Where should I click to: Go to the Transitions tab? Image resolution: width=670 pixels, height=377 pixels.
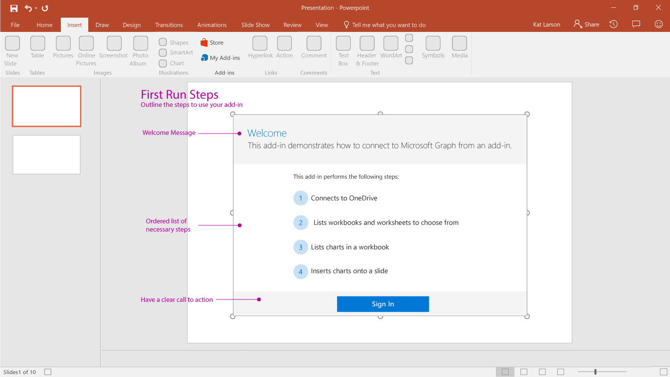[x=169, y=25]
